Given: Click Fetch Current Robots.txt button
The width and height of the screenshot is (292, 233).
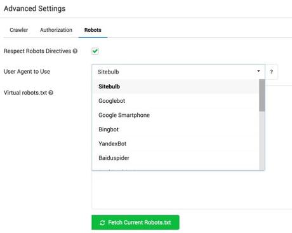Looking at the screenshot, I should (x=135, y=222).
